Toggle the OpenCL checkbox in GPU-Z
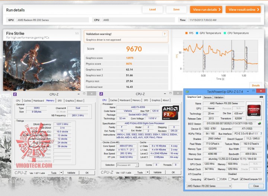The height and width of the screenshot is (196, 268). click(x=205, y=179)
